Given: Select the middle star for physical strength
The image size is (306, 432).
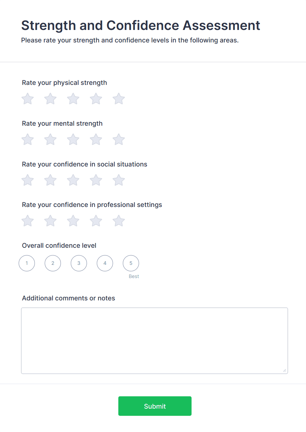Looking at the screenshot, I should coord(73,99).
